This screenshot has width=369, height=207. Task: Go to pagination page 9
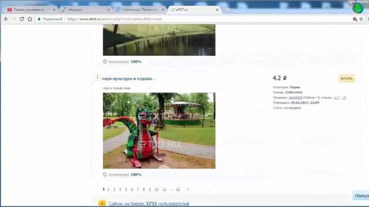[149, 189]
